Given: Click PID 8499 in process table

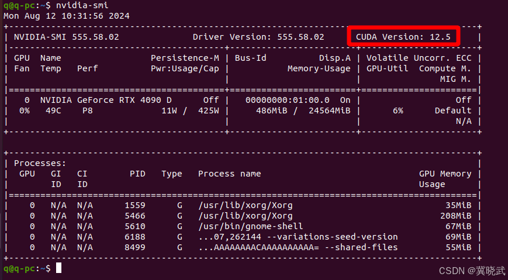Looking at the screenshot, I should pyautogui.click(x=135, y=248).
